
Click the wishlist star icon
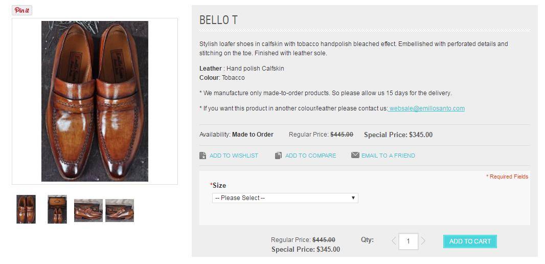pos(202,156)
